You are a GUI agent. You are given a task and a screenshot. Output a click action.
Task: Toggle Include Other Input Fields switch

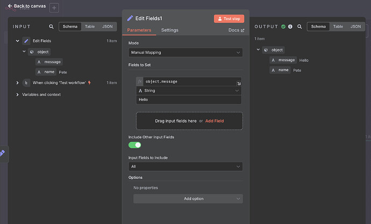pyautogui.click(x=134, y=145)
